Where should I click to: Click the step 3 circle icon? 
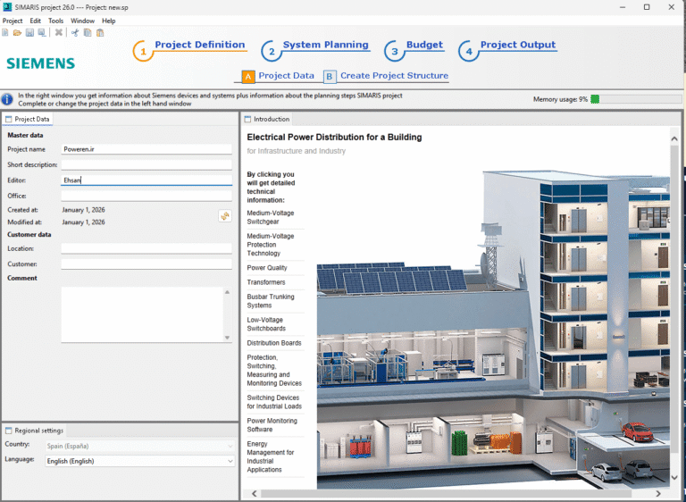[394, 52]
